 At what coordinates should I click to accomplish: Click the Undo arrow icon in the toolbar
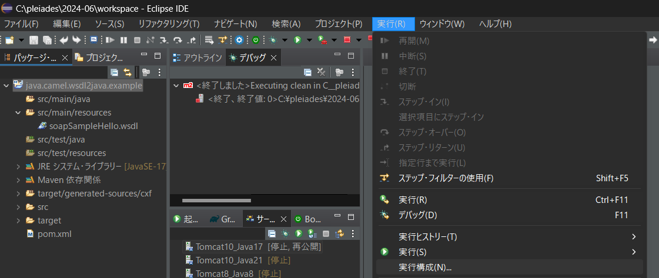click(64, 40)
